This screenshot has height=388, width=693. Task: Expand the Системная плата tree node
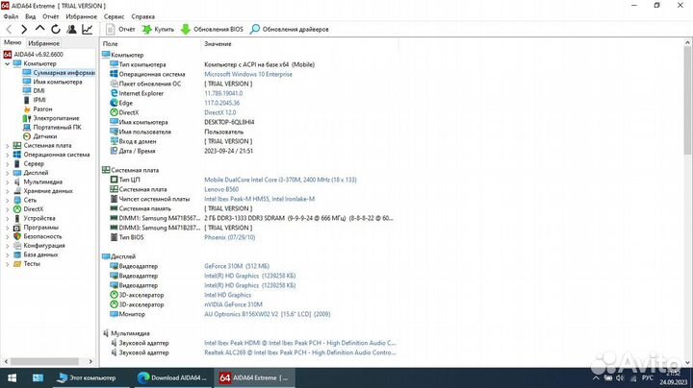pyautogui.click(x=7, y=146)
